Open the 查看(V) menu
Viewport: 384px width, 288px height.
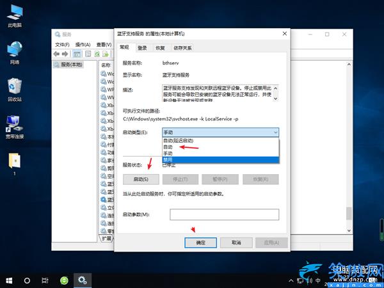[104, 45]
